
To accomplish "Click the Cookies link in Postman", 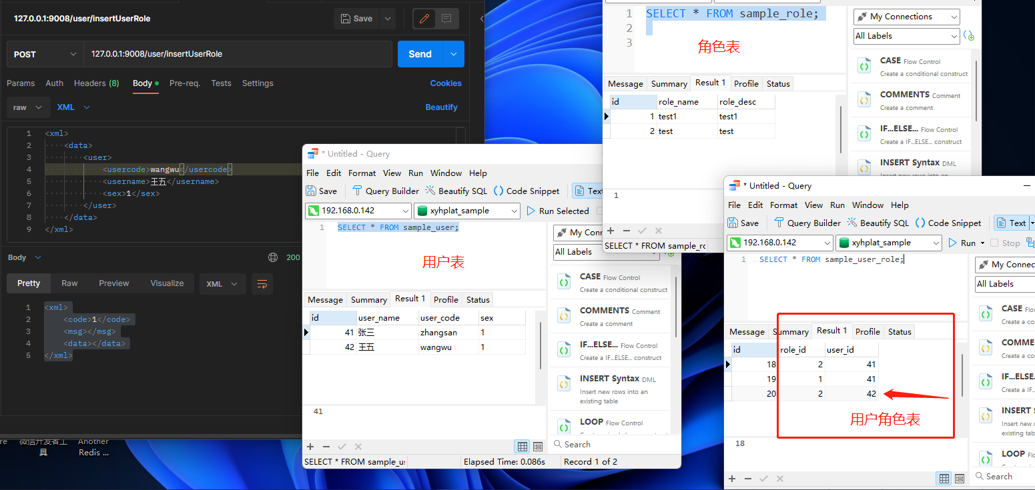I will (x=446, y=83).
